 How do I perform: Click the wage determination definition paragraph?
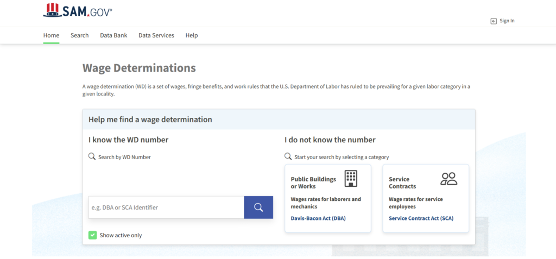click(276, 90)
